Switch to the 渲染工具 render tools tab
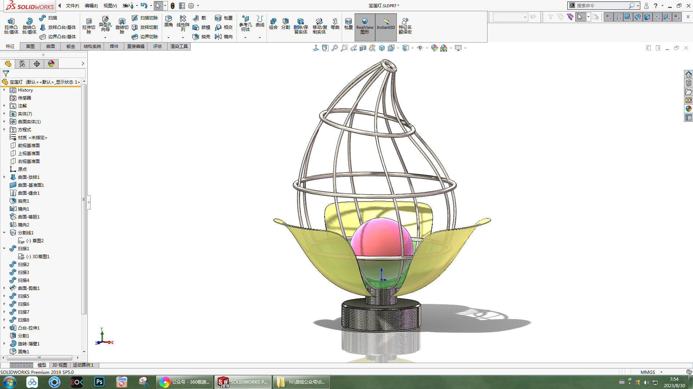The image size is (693, 389). coord(179,47)
